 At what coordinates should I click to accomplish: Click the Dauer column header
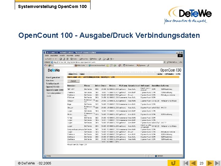pyautogui.click(x=104, y=86)
